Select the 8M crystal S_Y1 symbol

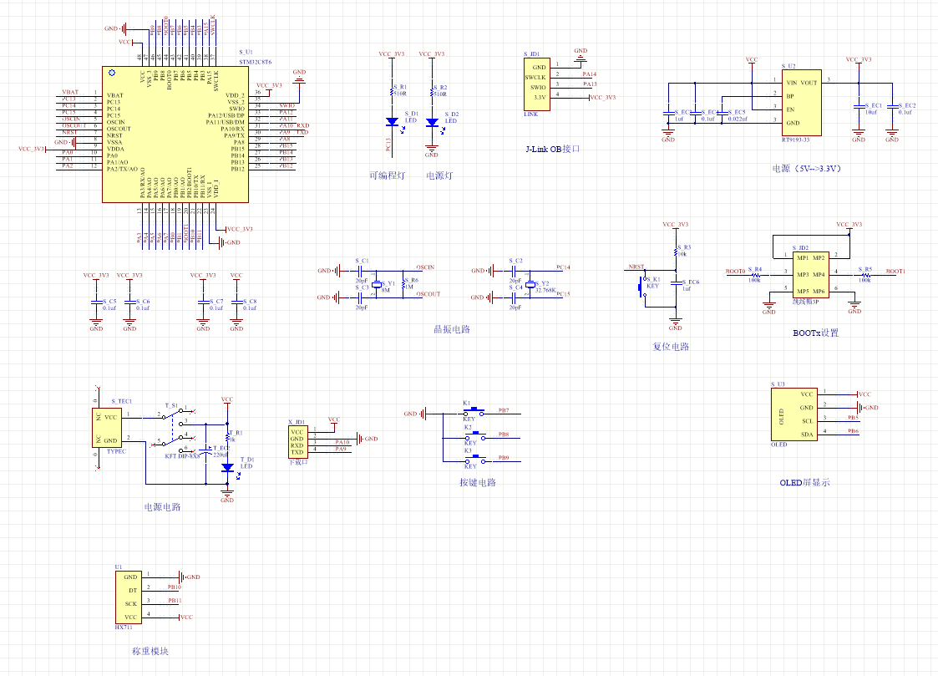click(x=376, y=284)
